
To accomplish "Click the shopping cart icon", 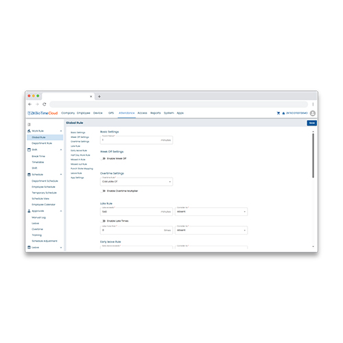I will [279, 113].
